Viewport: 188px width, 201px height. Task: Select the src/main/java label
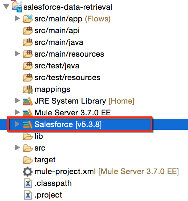pos(59,42)
